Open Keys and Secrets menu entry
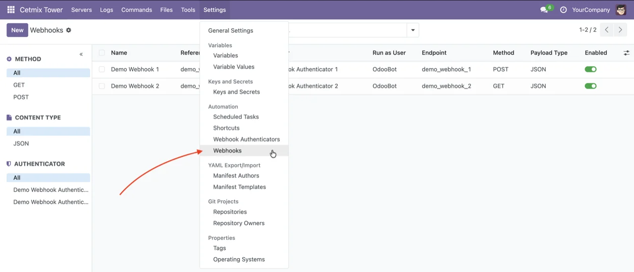 click(x=244, y=92)
